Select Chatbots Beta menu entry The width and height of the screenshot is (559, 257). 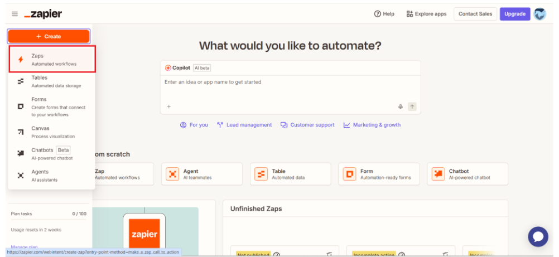coord(52,154)
